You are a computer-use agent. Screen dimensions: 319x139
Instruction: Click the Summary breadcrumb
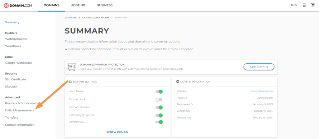click(121, 18)
